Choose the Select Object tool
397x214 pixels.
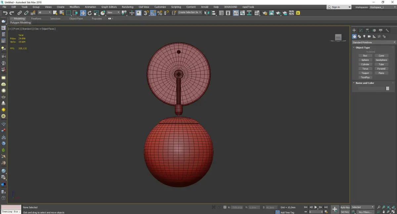click(55, 13)
